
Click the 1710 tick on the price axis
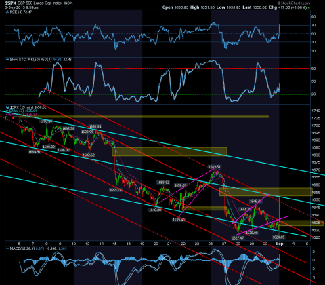[316, 111]
